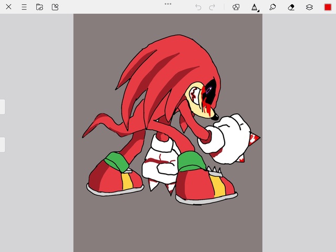Select the smudge/fill pen tool
336x252 pixels.
(272, 7)
